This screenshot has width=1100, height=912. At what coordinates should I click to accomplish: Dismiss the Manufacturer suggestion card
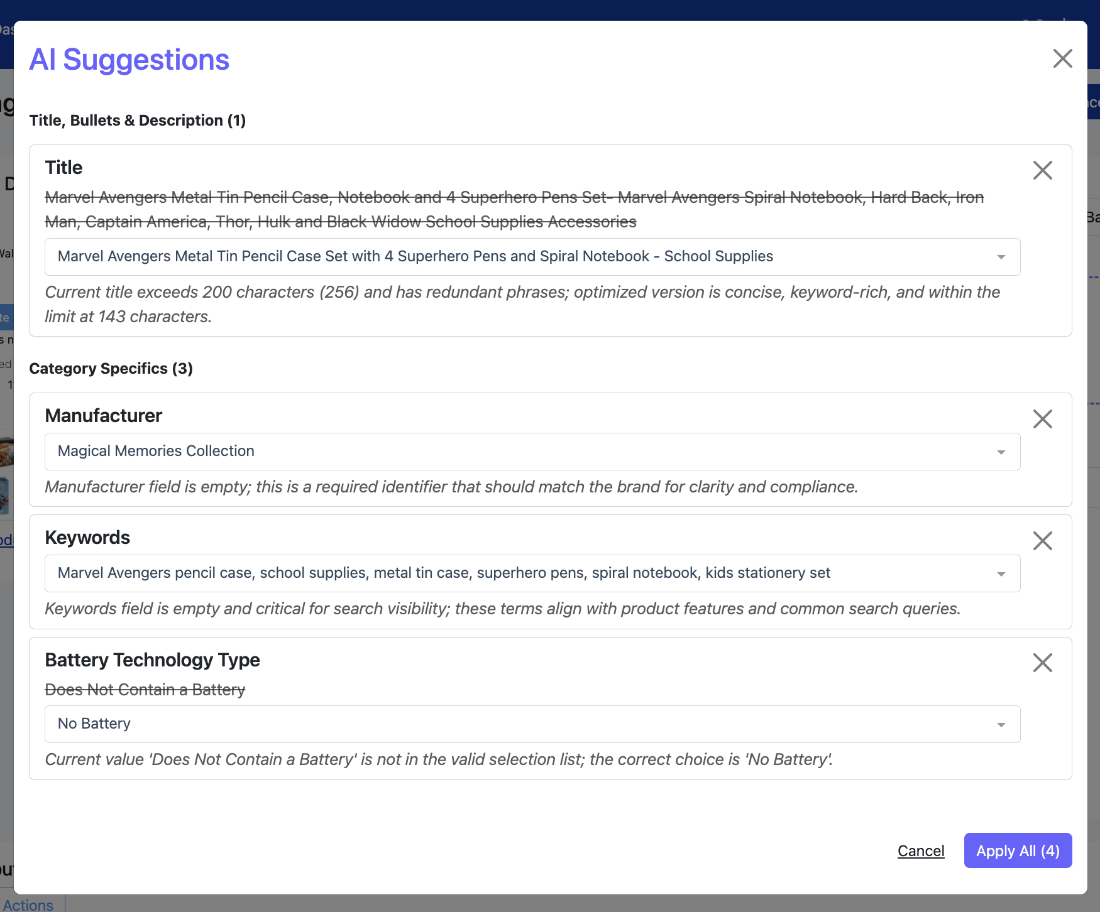[x=1042, y=418]
